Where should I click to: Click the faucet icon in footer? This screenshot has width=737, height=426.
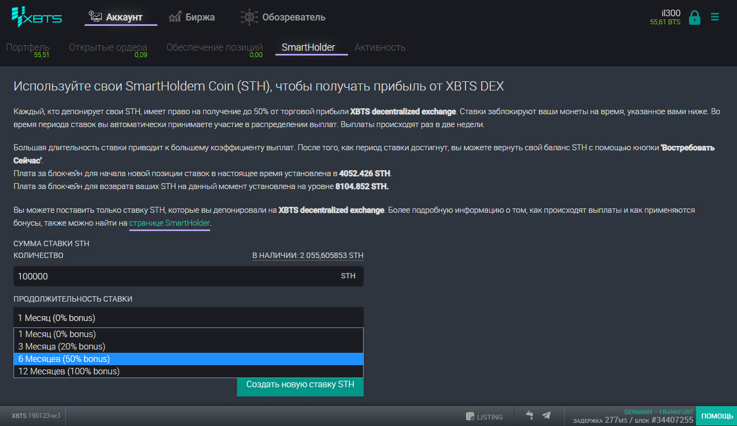pyautogui.click(x=530, y=415)
